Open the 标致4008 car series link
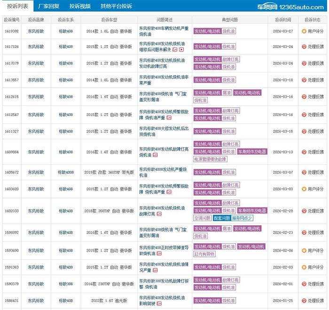 (66, 172)
